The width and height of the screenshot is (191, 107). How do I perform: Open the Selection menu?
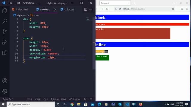[29, 3]
